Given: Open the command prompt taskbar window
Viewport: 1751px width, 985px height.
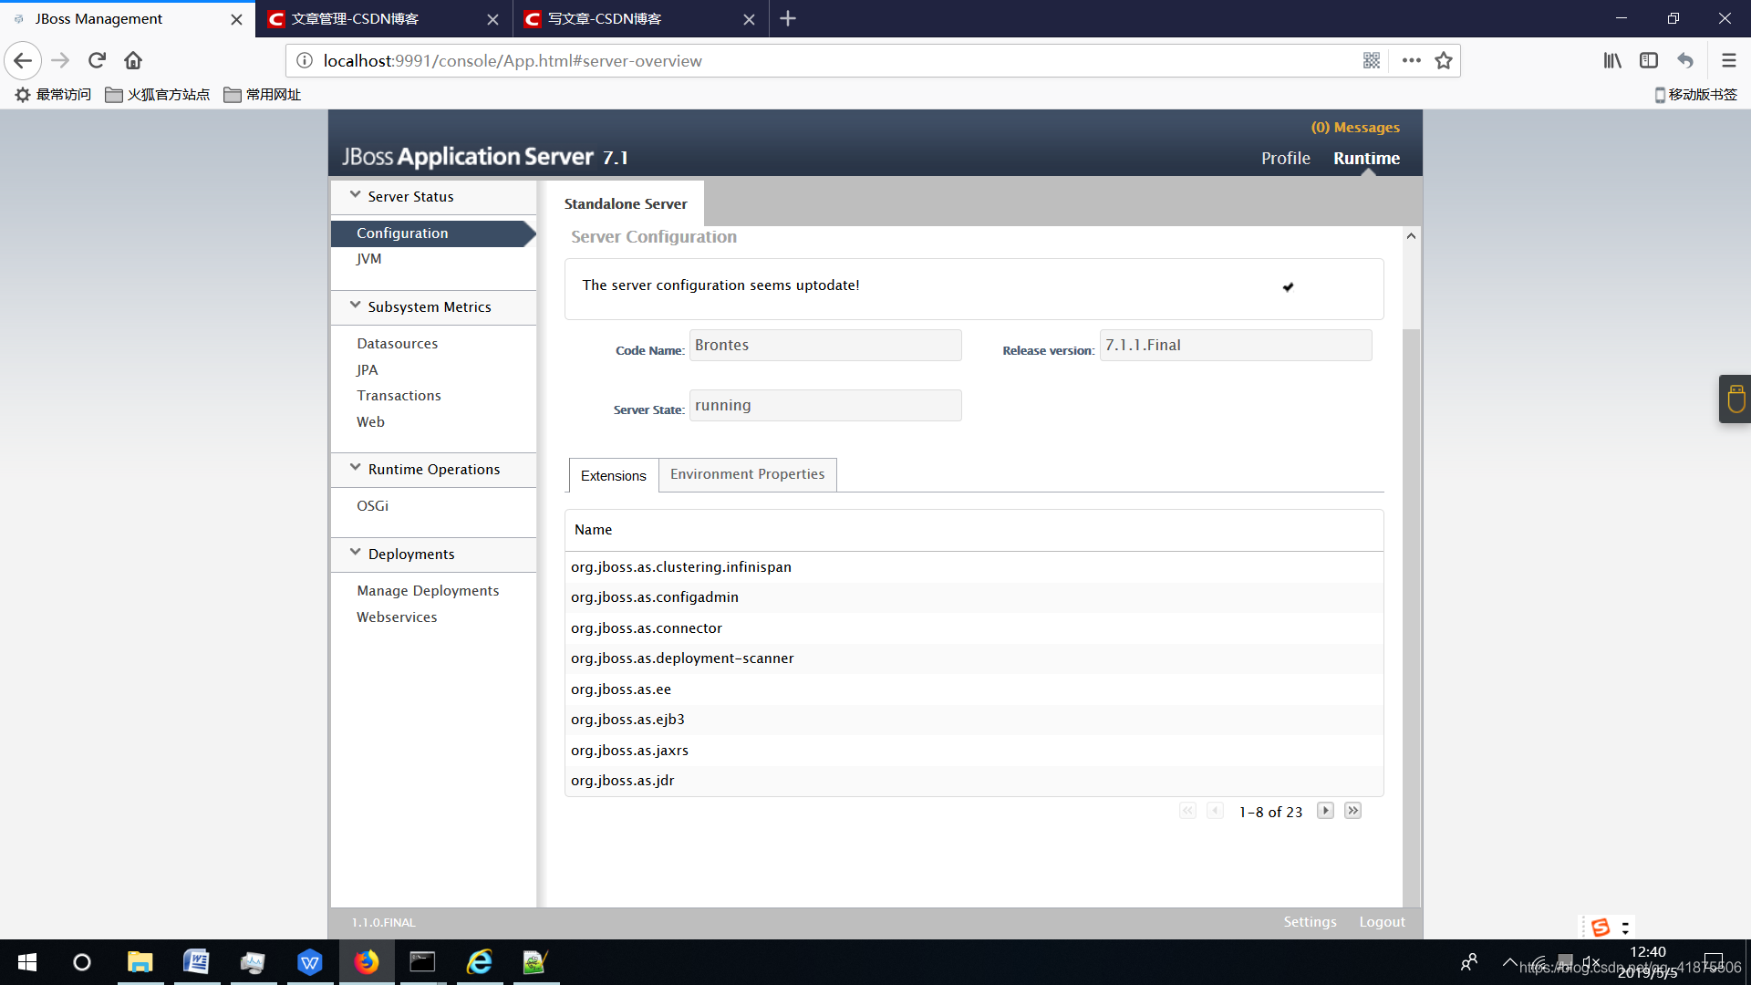Looking at the screenshot, I should (x=422, y=962).
